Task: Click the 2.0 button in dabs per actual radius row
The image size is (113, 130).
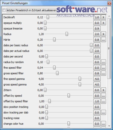Action: pos(97,51)
